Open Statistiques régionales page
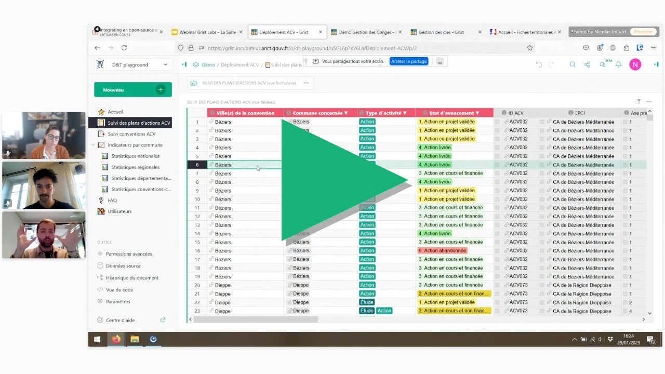The width and height of the screenshot is (665, 374). (135, 167)
